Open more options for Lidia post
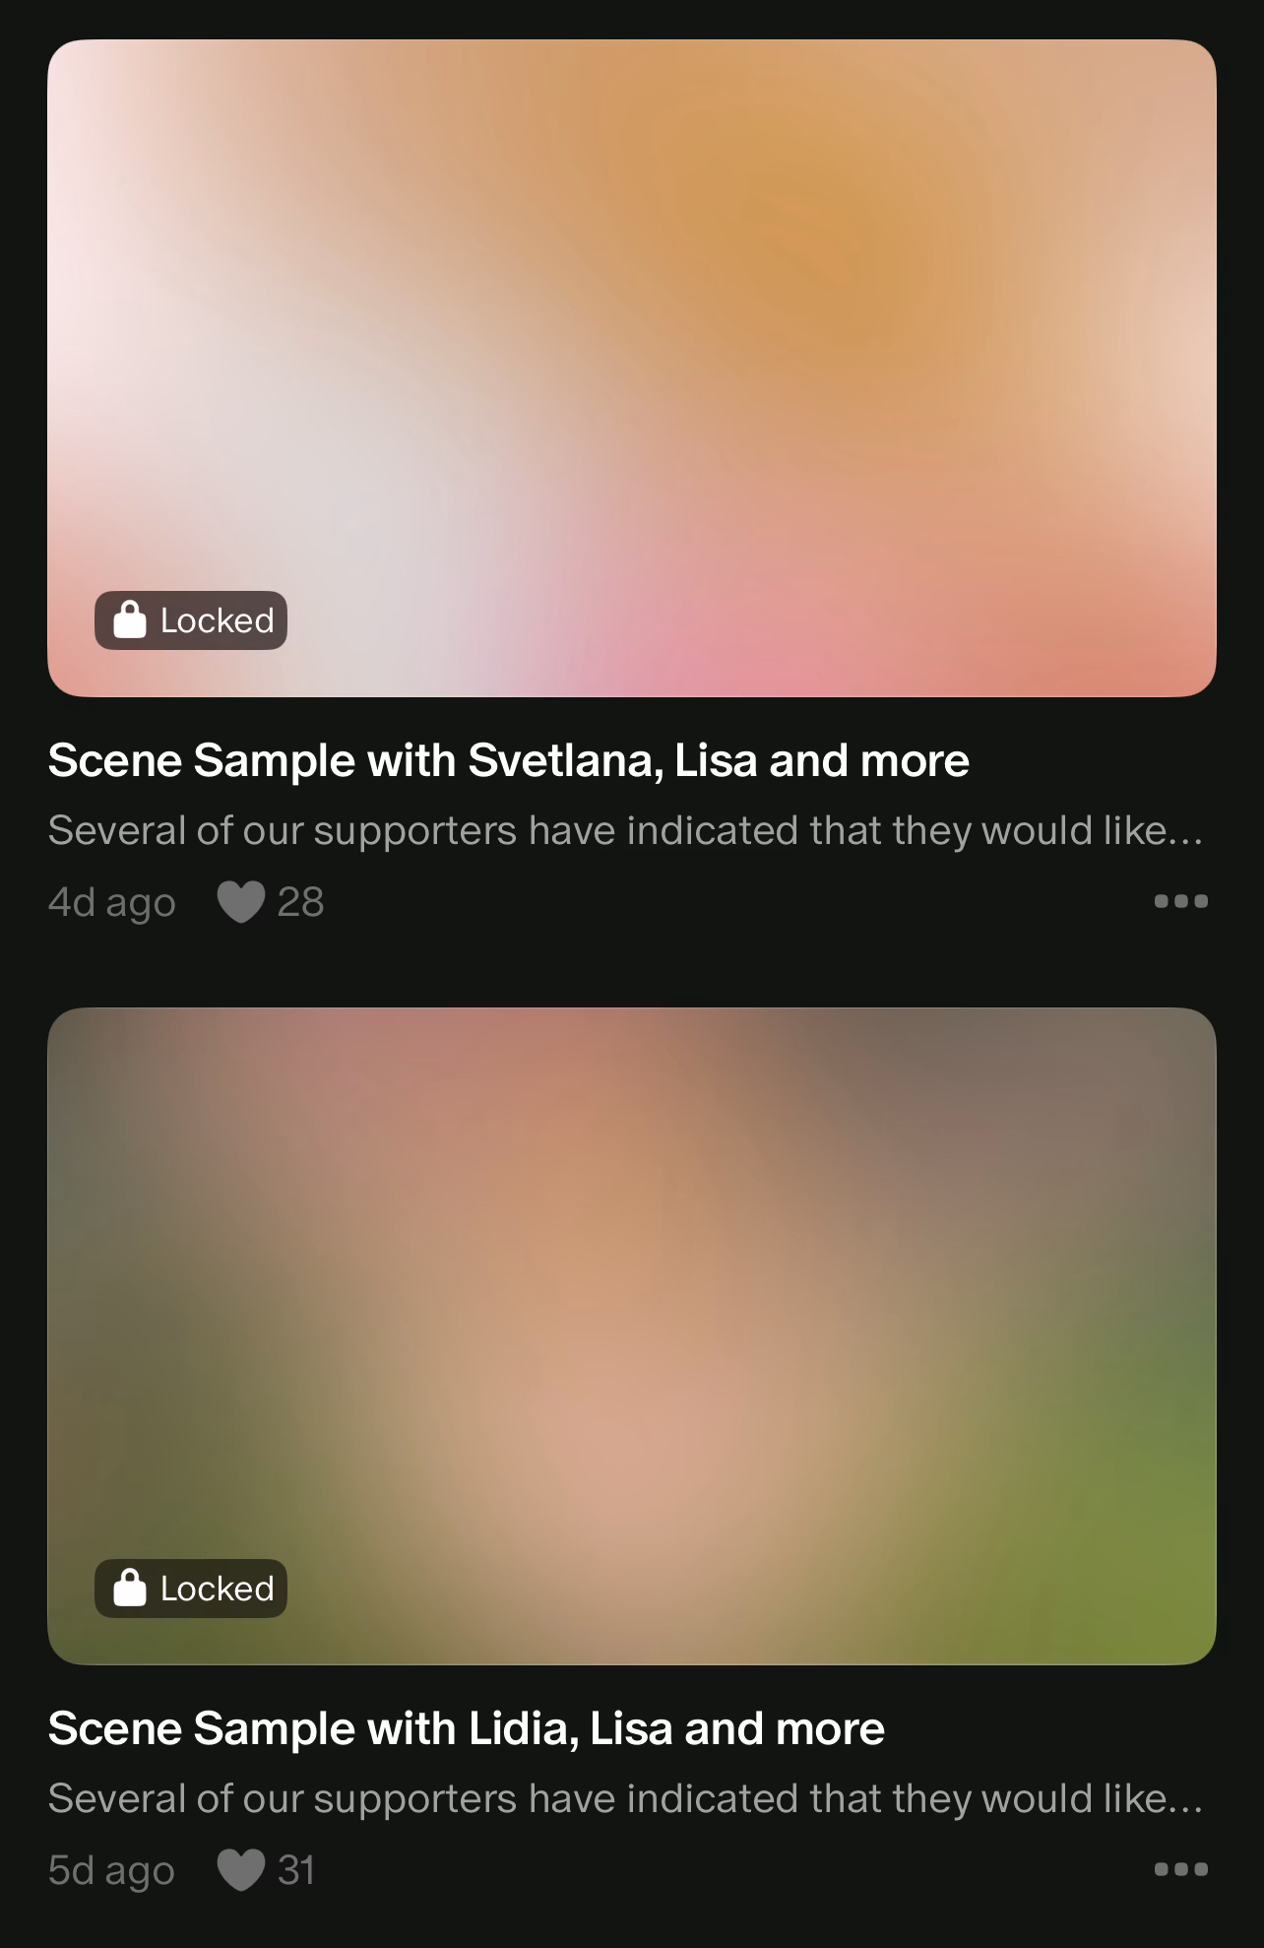The width and height of the screenshot is (1264, 1948). [1180, 1869]
